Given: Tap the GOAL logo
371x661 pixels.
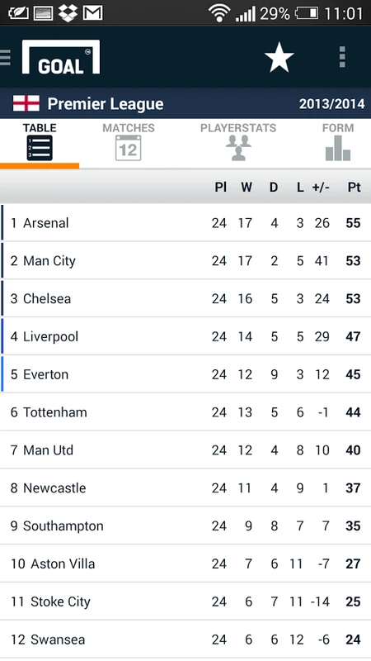Looking at the screenshot, I should (x=61, y=57).
